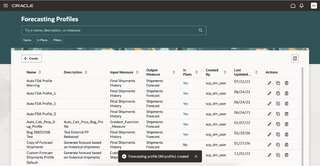The image size is (320, 166).
Task: Go to the Oracle home page icon
Action: coord(293,6)
